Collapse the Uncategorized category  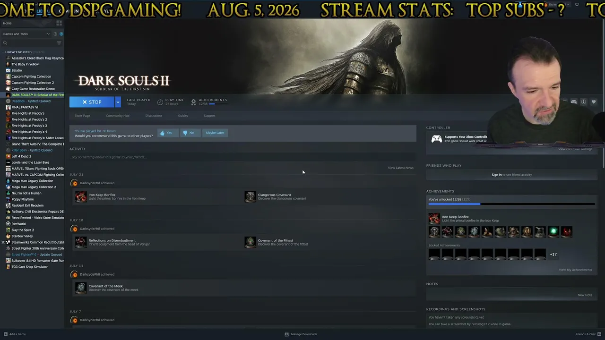point(3,52)
